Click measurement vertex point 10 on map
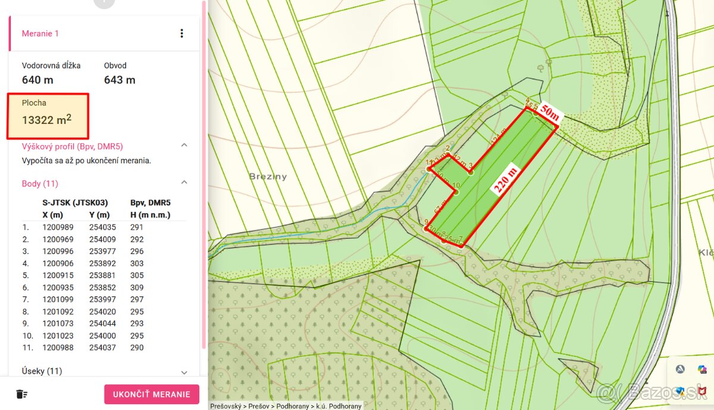The height and width of the screenshot is (410, 714). coord(456,192)
